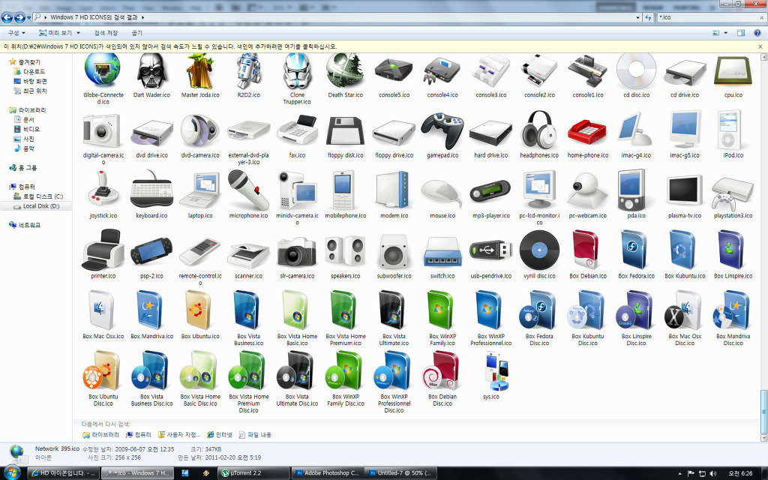This screenshot has height=480, width=768.
Task: Dismiss the yellow index warning bar
Action: pyautogui.click(x=760, y=46)
